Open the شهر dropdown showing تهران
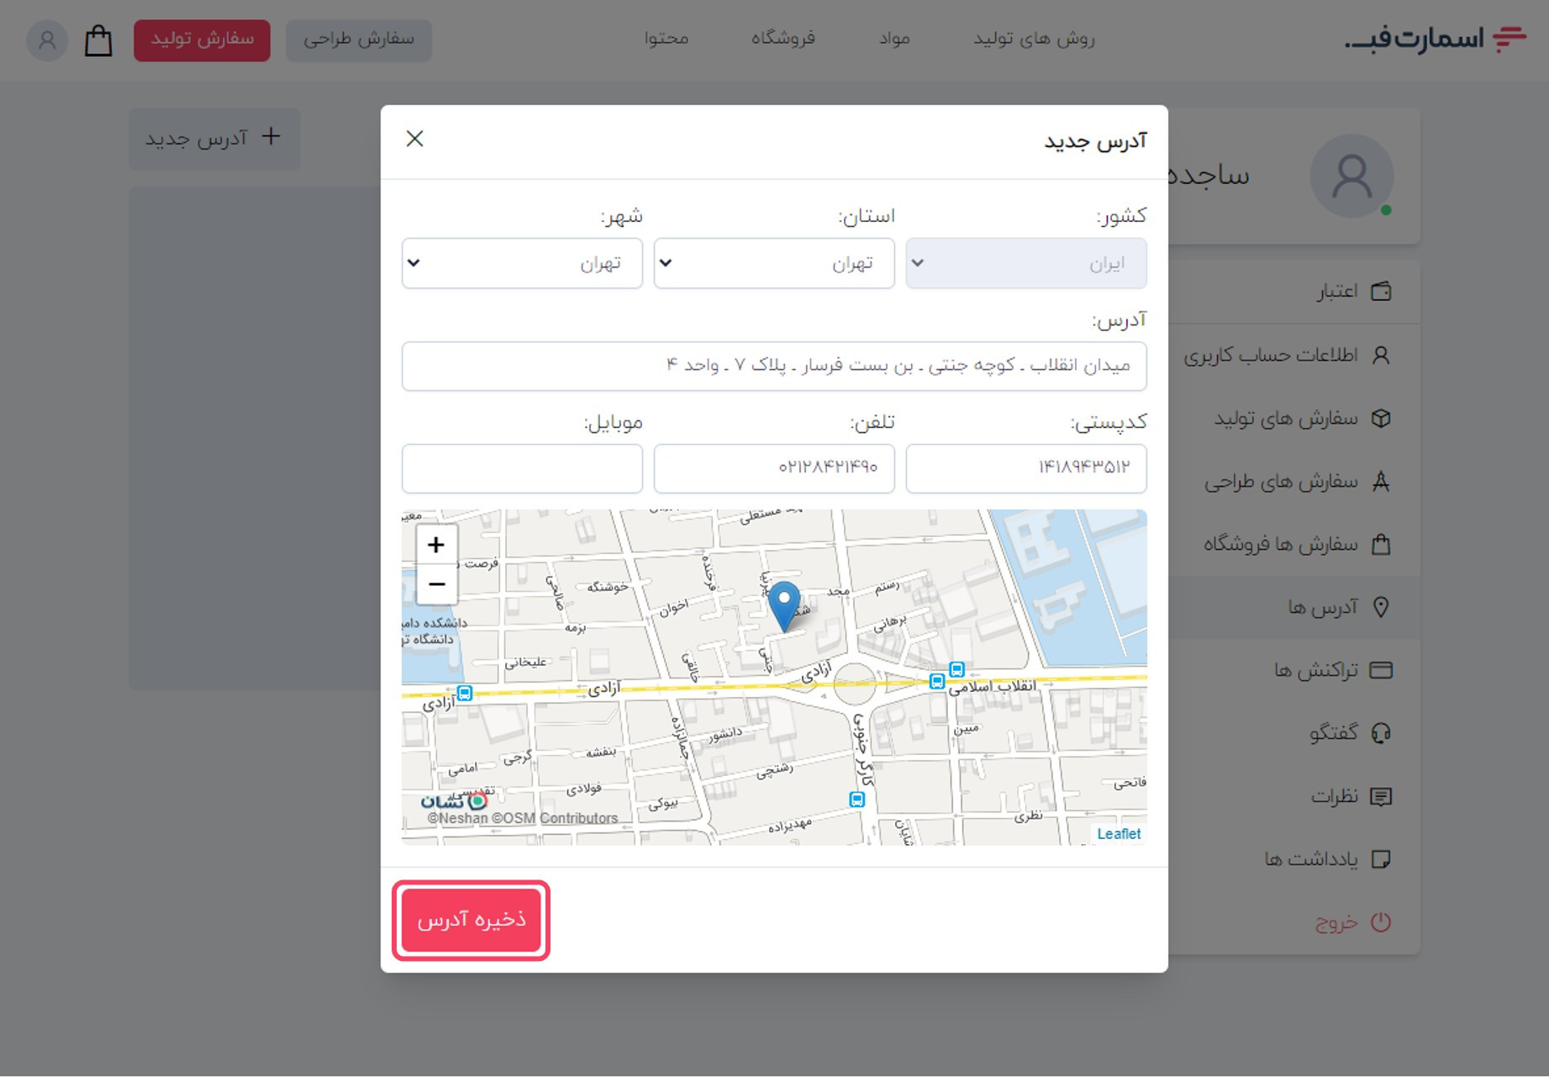The image size is (1549, 1077). click(x=522, y=263)
